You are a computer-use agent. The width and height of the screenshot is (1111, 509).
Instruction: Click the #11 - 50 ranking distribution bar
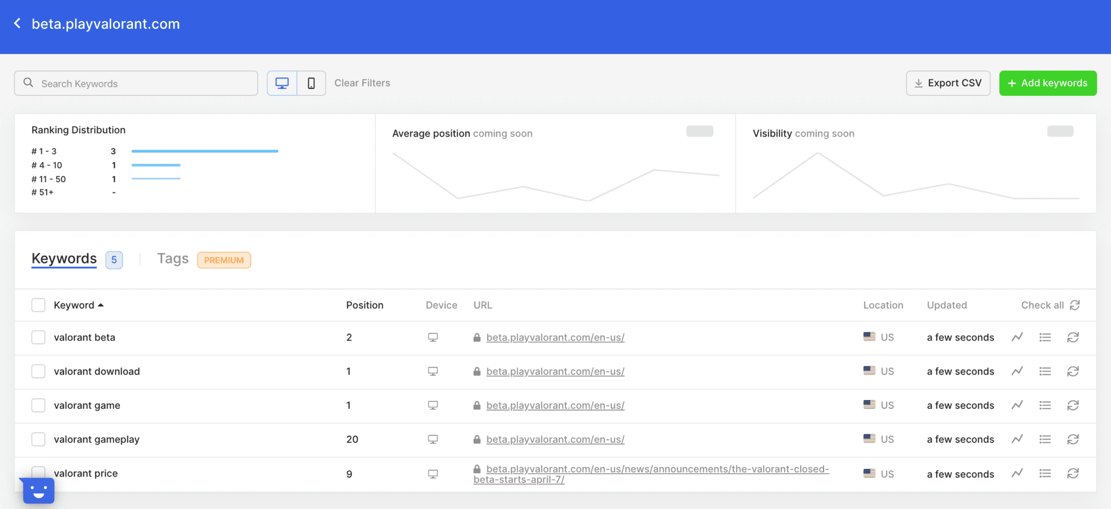156,179
